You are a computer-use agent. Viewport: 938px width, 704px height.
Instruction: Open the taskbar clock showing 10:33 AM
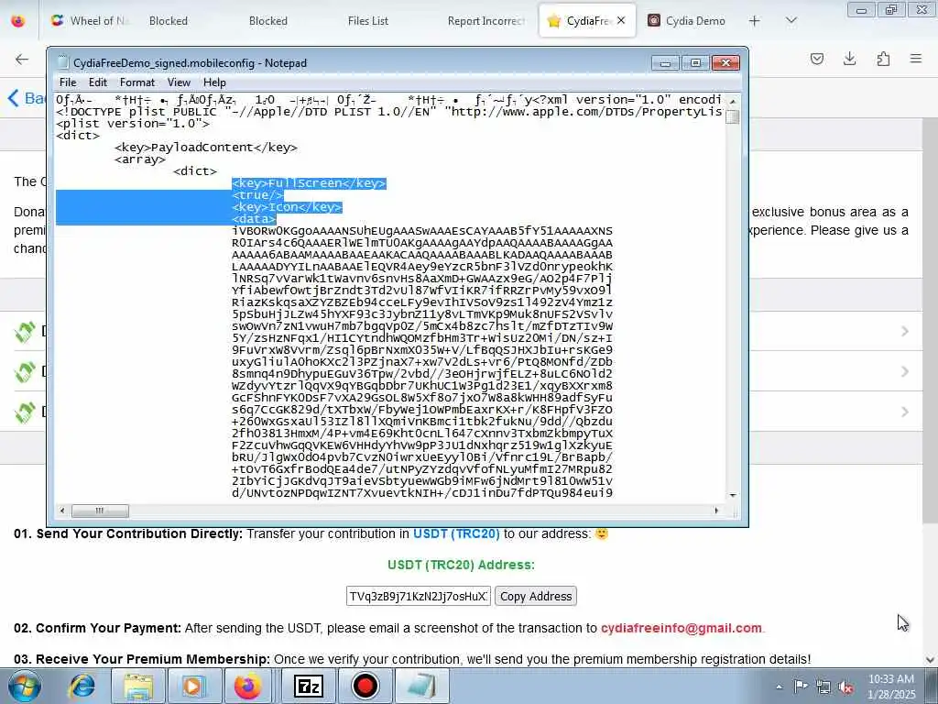pyautogui.click(x=891, y=687)
